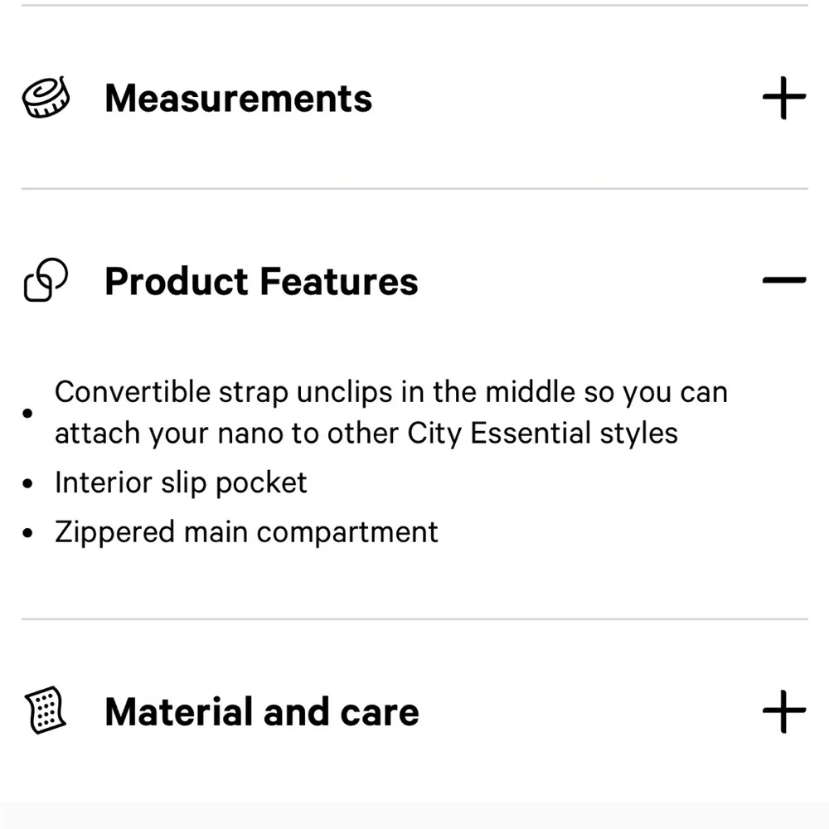Click the divider line below the Measurements section
Screen dimensions: 829x829
coord(414,189)
